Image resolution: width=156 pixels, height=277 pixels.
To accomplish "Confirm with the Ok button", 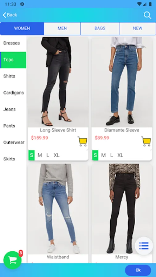I will (x=138, y=270).
